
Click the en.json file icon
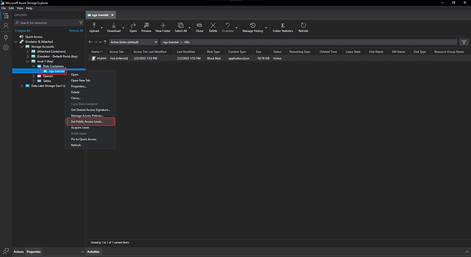click(x=94, y=59)
